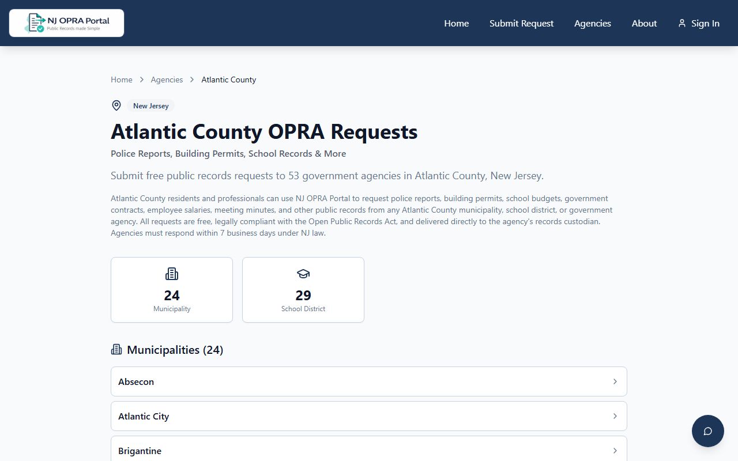Click the Agencies breadcrumb link

tap(167, 80)
